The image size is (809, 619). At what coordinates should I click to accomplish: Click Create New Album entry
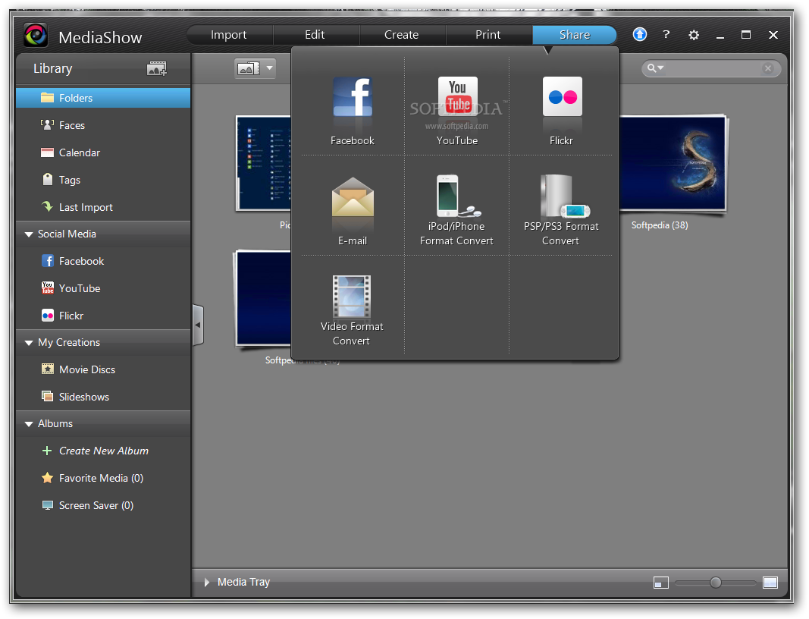(103, 451)
